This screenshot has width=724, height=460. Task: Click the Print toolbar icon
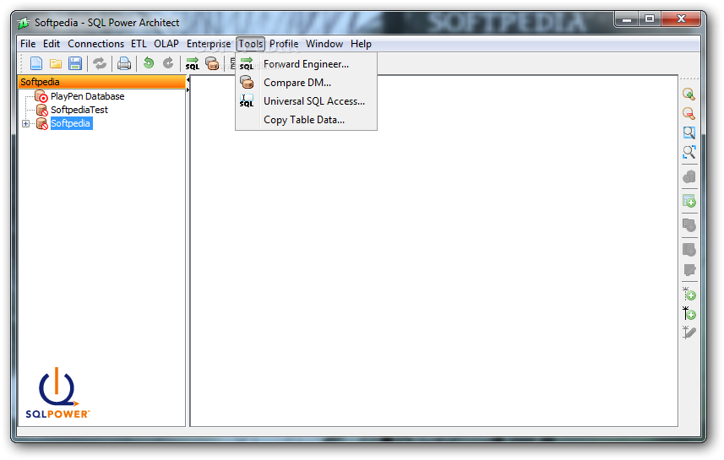pyautogui.click(x=124, y=63)
